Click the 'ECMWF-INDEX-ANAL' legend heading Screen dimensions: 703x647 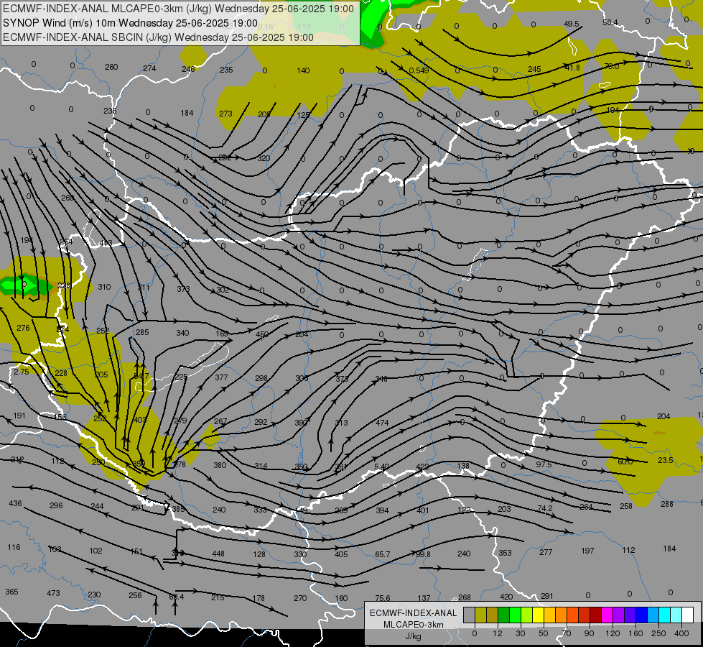pyautogui.click(x=413, y=613)
